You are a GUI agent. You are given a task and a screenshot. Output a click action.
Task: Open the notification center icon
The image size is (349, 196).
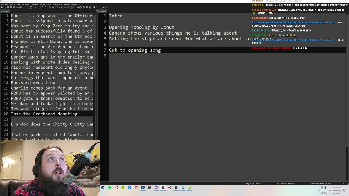[x=344, y=190]
